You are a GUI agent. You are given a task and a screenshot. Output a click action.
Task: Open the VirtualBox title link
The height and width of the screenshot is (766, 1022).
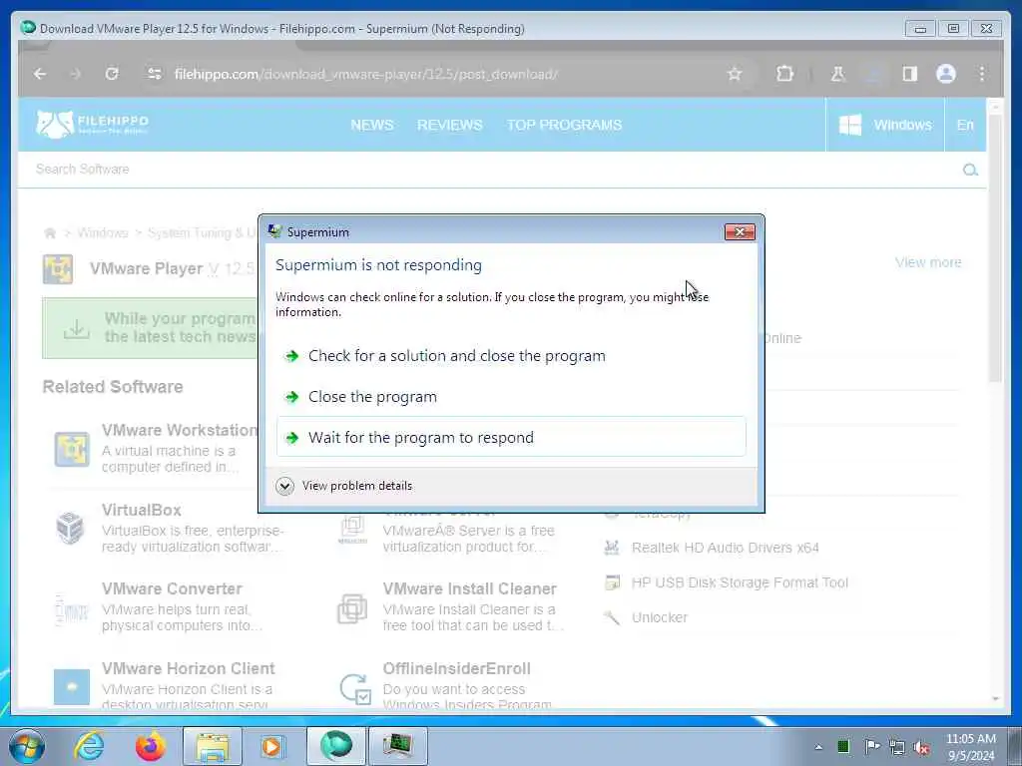click(x=142, y=510)
